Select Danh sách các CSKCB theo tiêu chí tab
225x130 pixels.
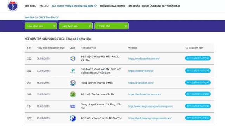click(41, 18)
